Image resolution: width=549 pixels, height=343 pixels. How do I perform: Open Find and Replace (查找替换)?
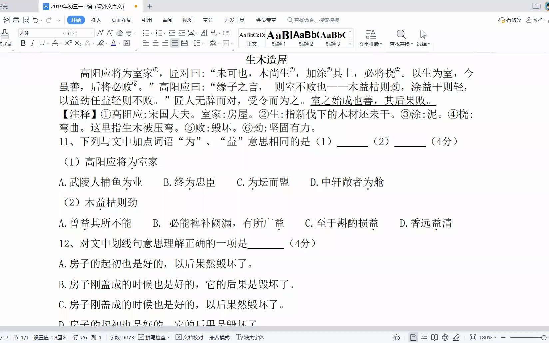(x=401, y=38)
